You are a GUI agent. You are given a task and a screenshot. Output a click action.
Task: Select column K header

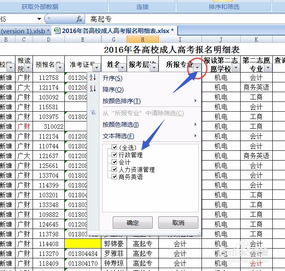coord(256,40)
